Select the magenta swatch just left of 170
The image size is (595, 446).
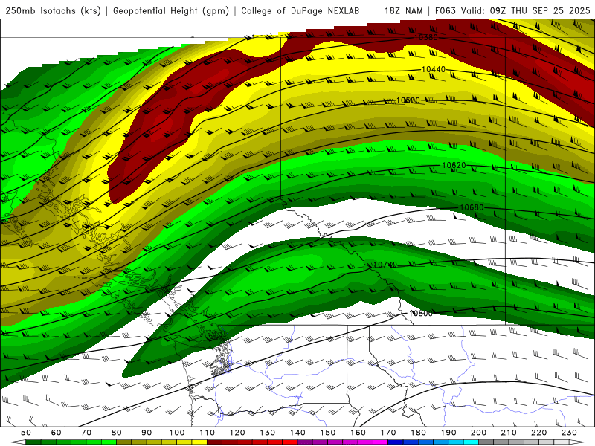pos(380,442)
